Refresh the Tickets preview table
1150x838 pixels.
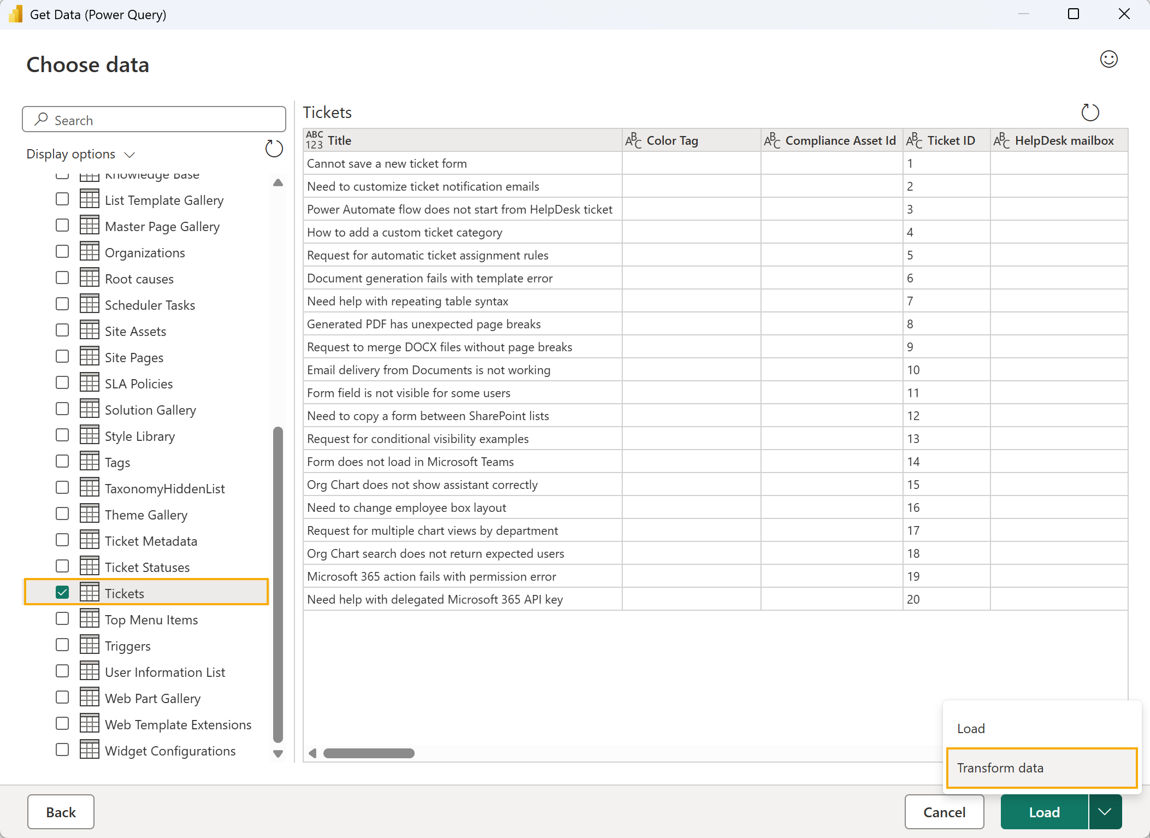click(x=1090, y=113)
